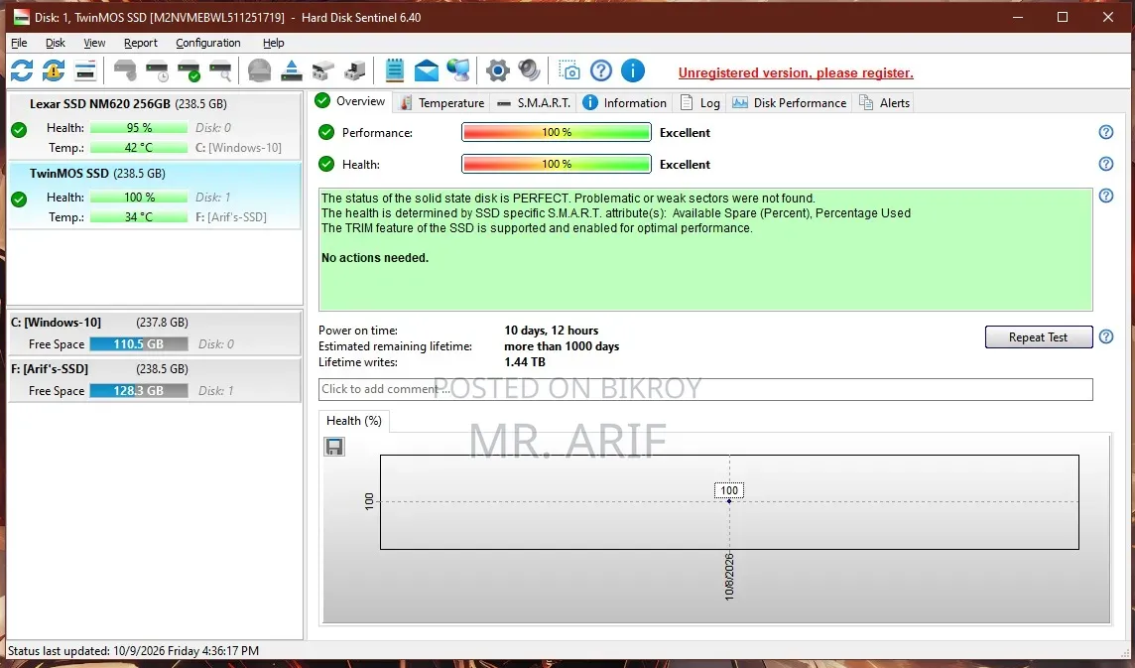The image size is (1135, 668).
Task: Click the help icon beside the Performance bar
Action: pos(1105,132)
